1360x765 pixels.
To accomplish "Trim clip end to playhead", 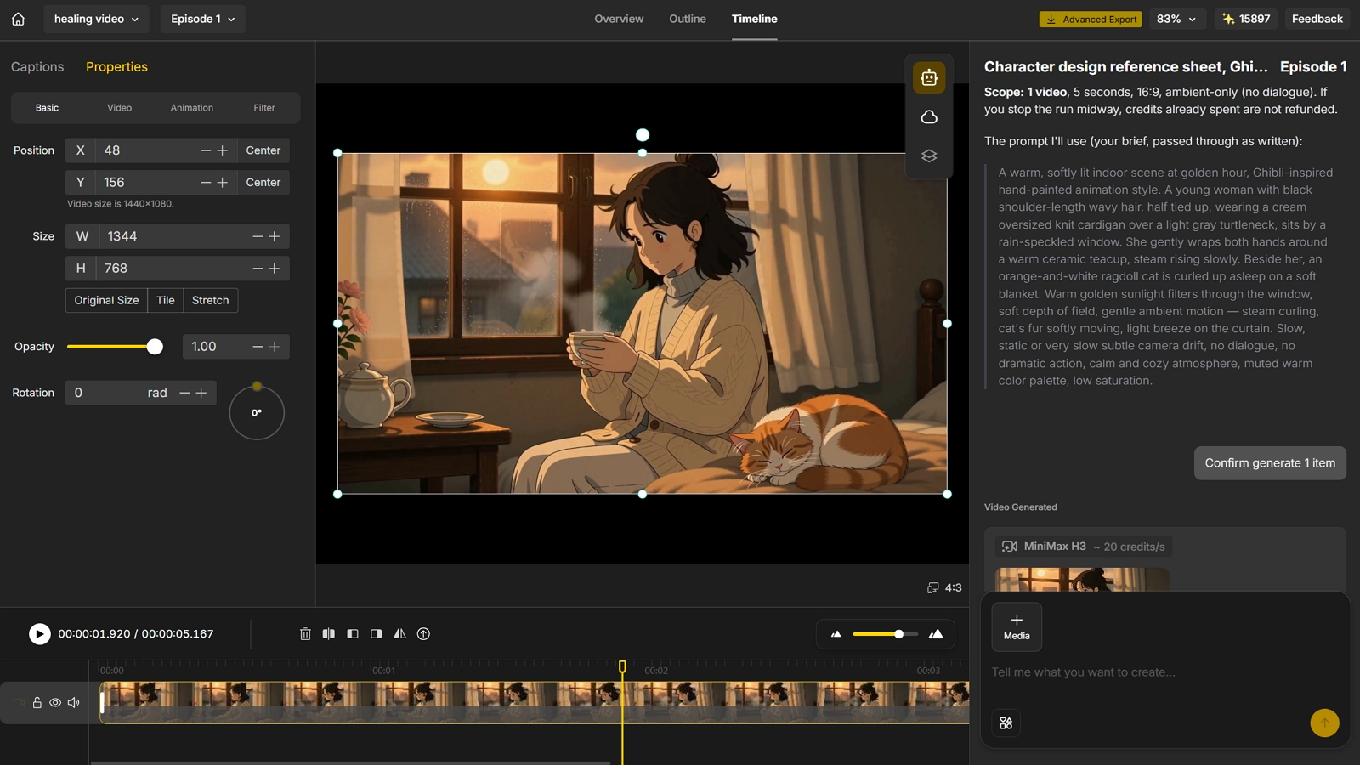I will [376, 634].
